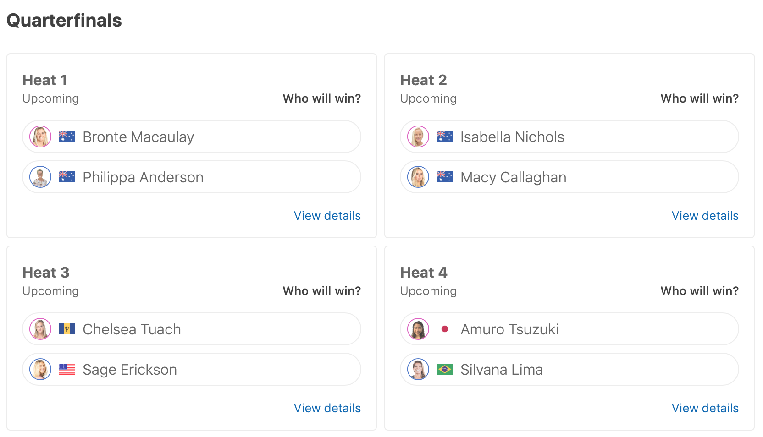Select Chelsea Tuach as Heat 3 winner
The width and height of the screenshot is (763, 437).
point(229,329)
